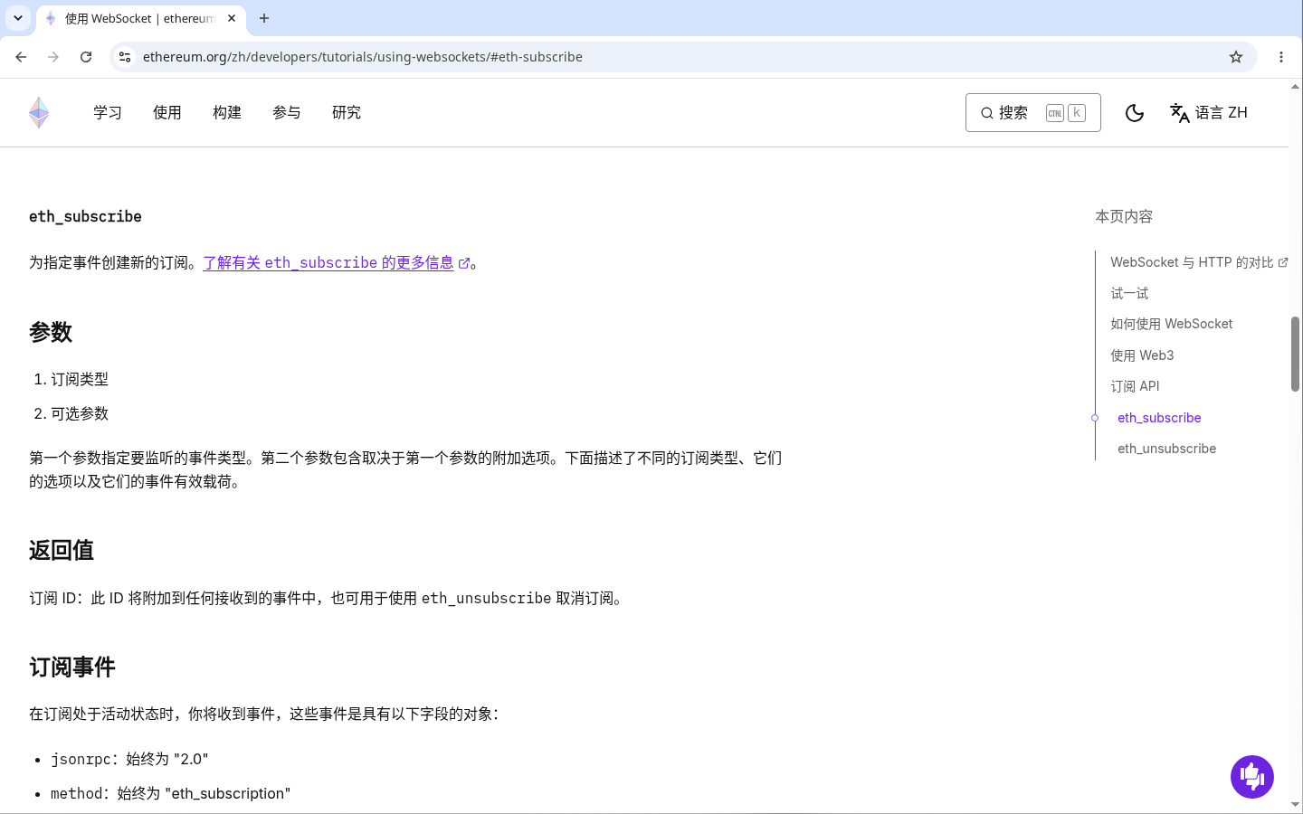Click the 本页内容 sidebar title

pyautogui.click(x=1124, y=217)
